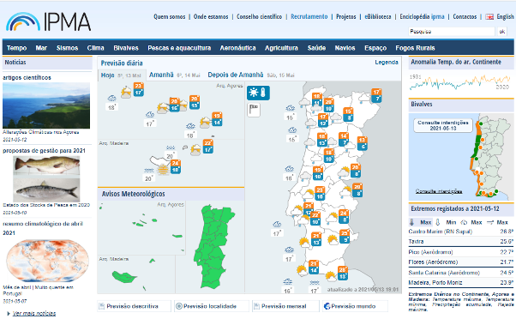Open Previsão mundo globe icon link

[327, 306]
